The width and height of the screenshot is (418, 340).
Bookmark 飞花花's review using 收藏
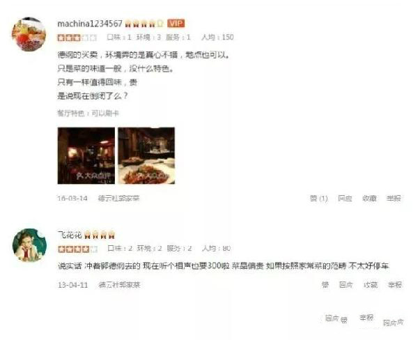tap(371, 285)
